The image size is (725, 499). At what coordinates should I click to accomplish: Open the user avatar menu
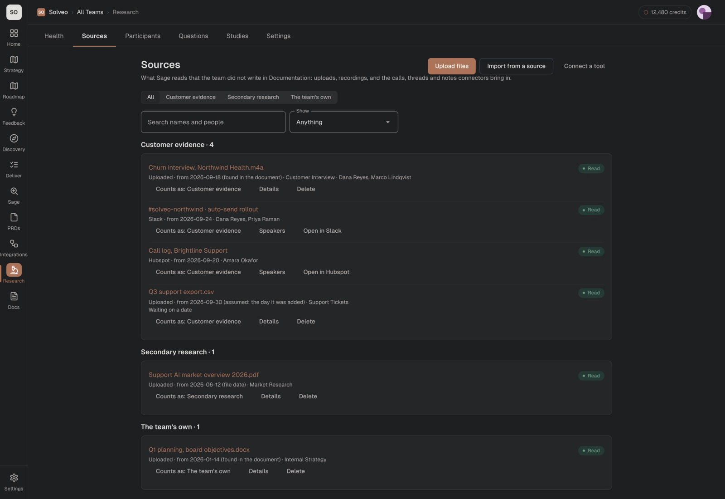[704, 12]
